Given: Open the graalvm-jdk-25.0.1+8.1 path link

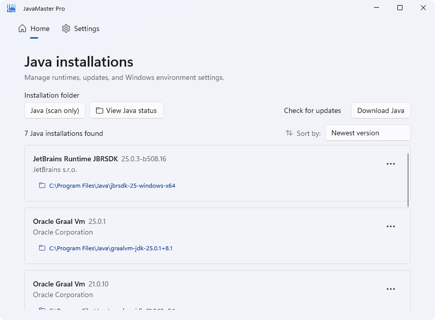Looking at the screenshot, I should 111,248.
